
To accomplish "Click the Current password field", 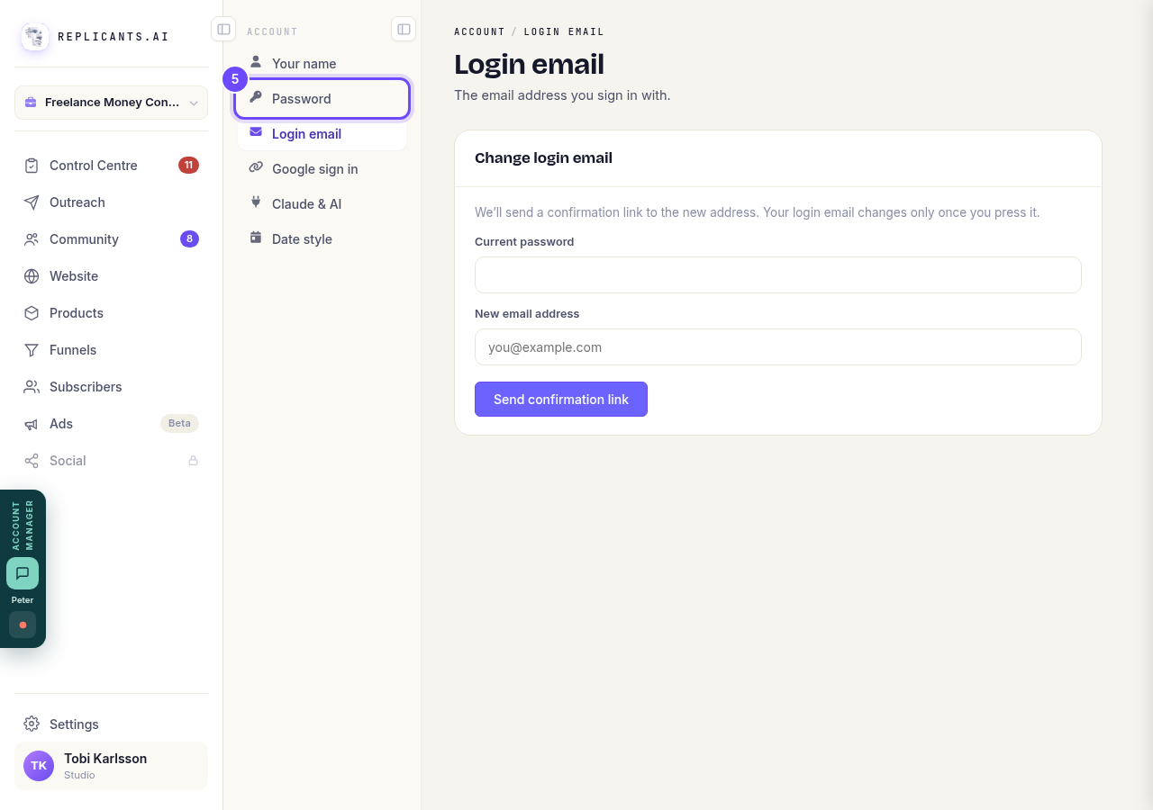I will click(x=778, y=274).
